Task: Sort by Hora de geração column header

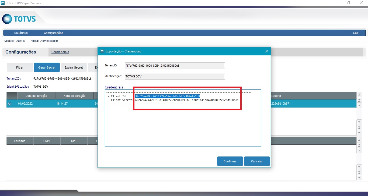Action: click(74, 96)
